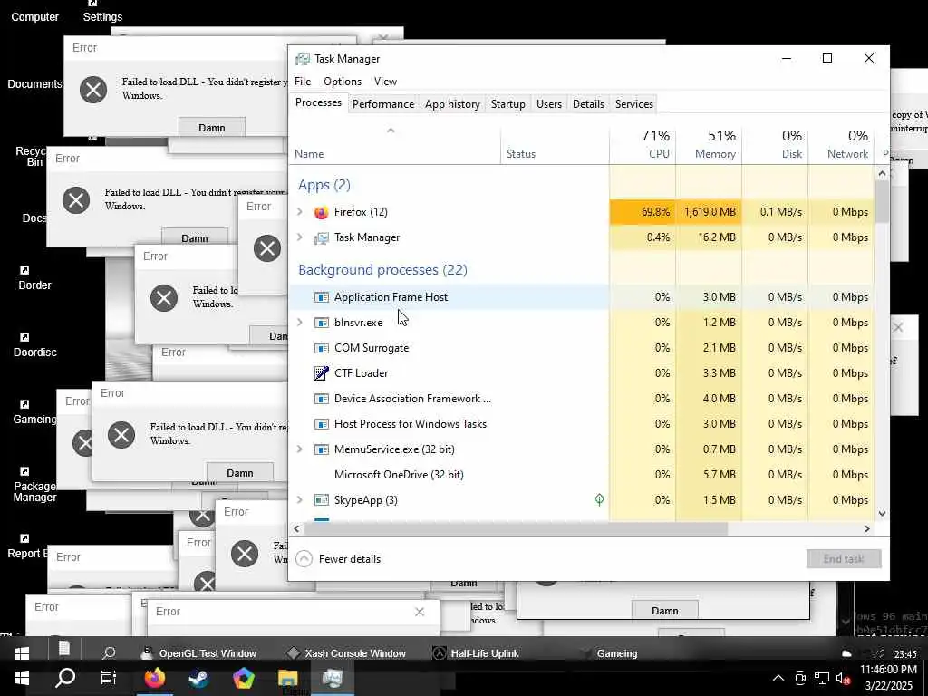Switch to the Startup tab
The image size is (928, 696).
tap(507, 104)
